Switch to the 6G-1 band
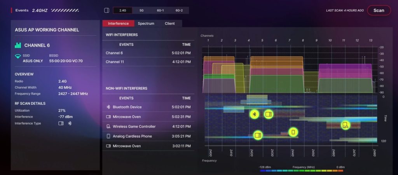 (160, 10)
